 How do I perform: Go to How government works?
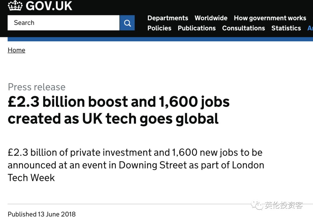(270, 18)
